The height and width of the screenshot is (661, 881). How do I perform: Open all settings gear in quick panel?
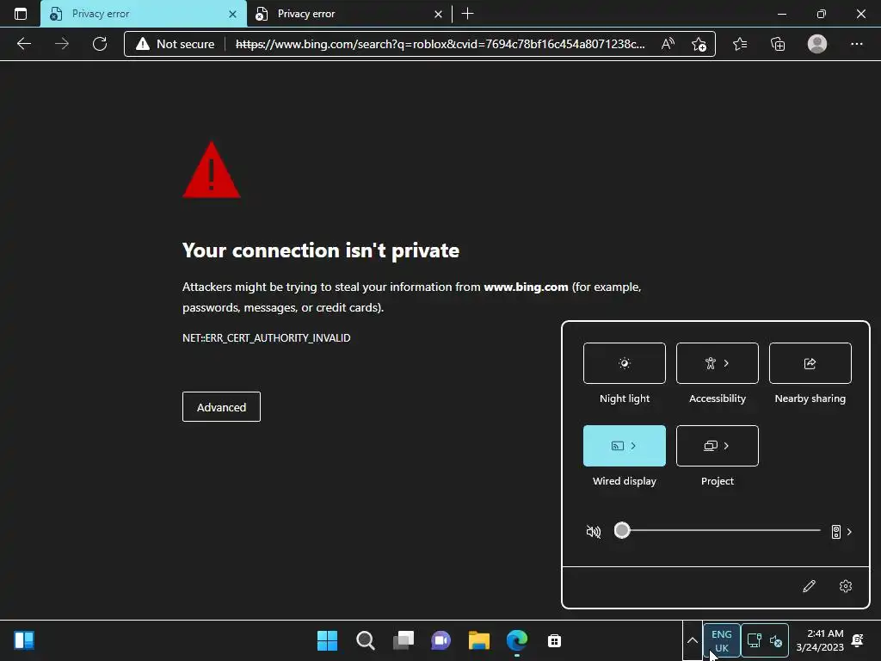(845, 586)
